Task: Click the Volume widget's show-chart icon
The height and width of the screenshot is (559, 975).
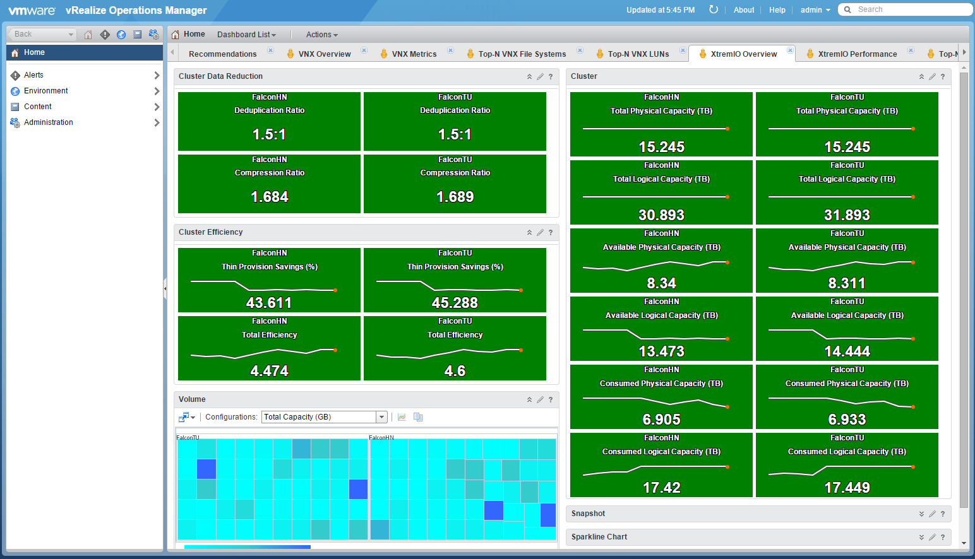Action: tap(402, 417)
